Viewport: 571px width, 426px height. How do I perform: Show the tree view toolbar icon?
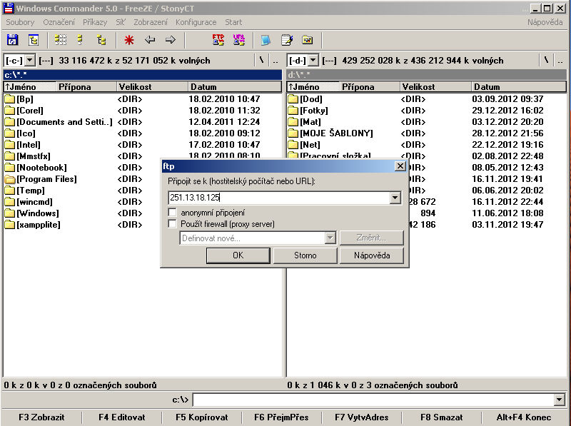point(101,40)
